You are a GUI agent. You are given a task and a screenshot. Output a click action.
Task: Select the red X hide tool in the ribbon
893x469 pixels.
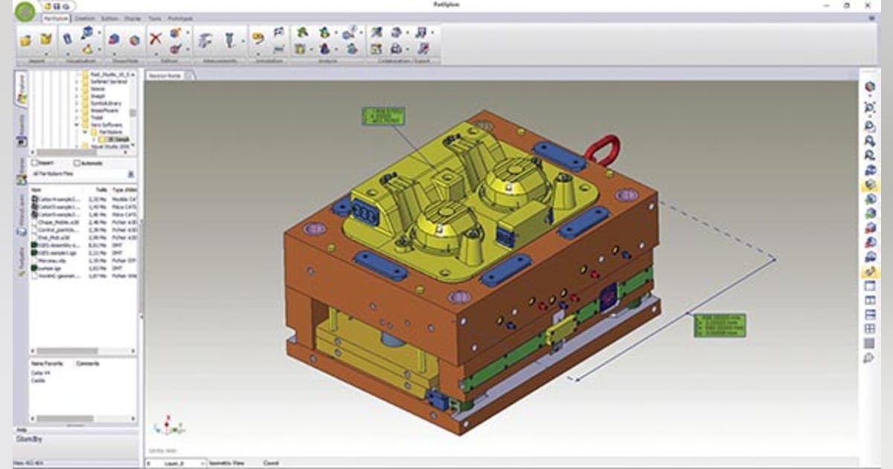(x=155, y=36)
